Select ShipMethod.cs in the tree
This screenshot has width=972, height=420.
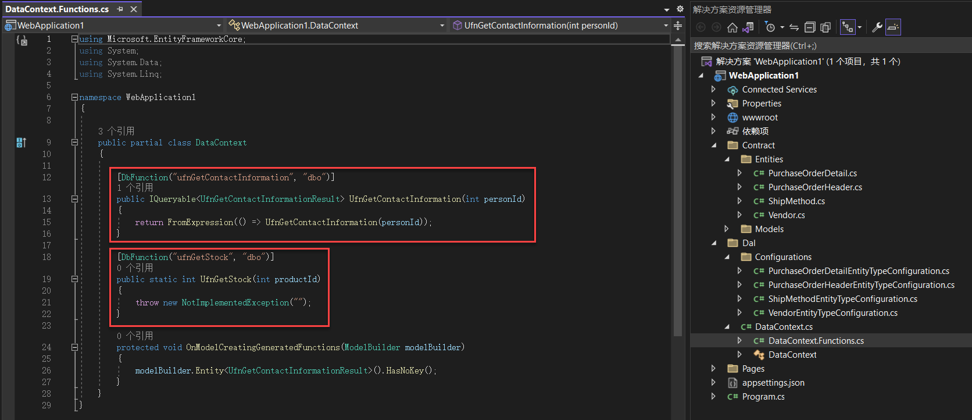point(796,201)
